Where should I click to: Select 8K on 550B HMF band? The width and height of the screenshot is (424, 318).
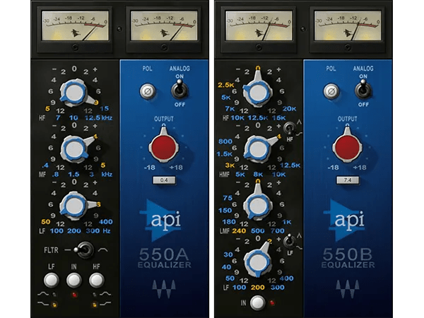[x=258, y=175]
